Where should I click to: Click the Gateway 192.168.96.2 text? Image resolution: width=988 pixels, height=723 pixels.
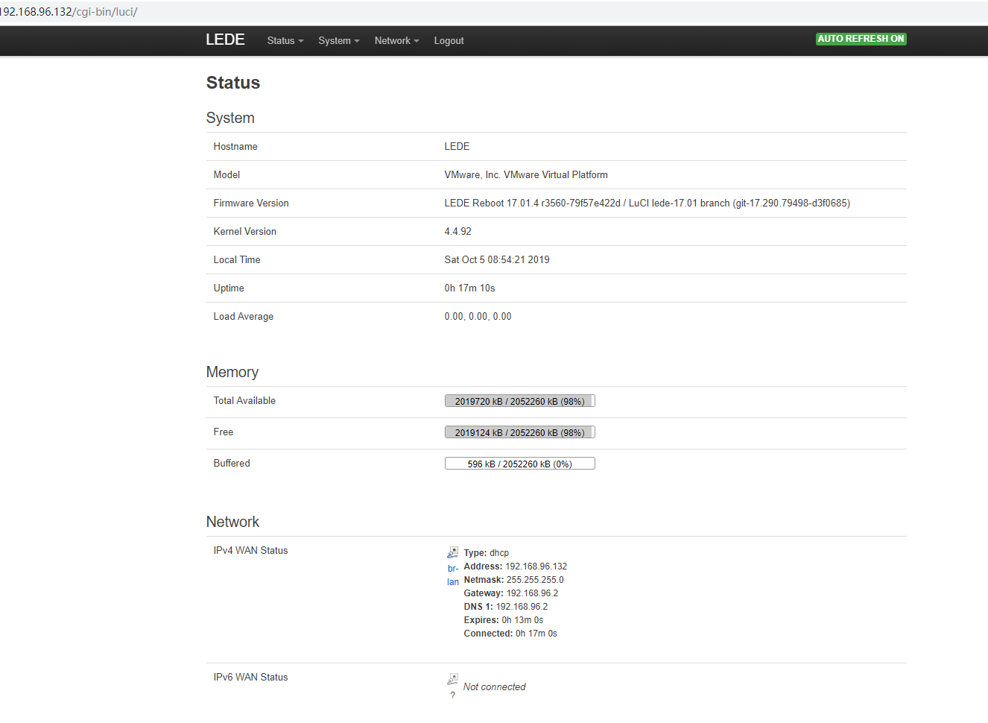[x=510, y=593]
